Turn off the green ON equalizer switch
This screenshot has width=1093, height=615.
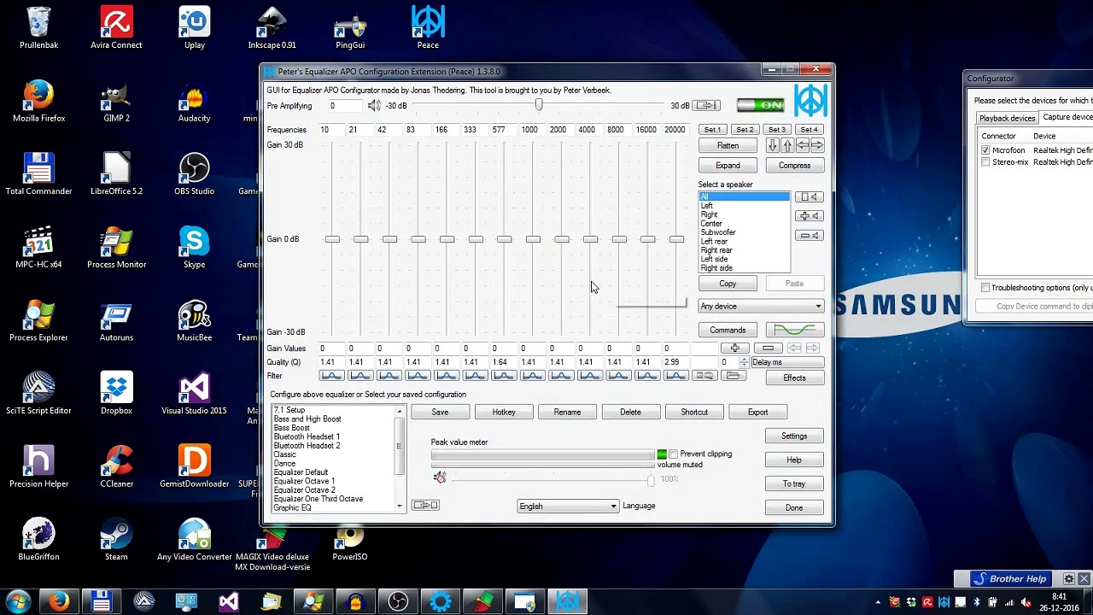[760, 105]
